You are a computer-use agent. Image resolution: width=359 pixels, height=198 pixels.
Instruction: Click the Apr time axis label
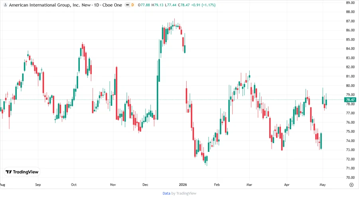[x=287, y=185]
